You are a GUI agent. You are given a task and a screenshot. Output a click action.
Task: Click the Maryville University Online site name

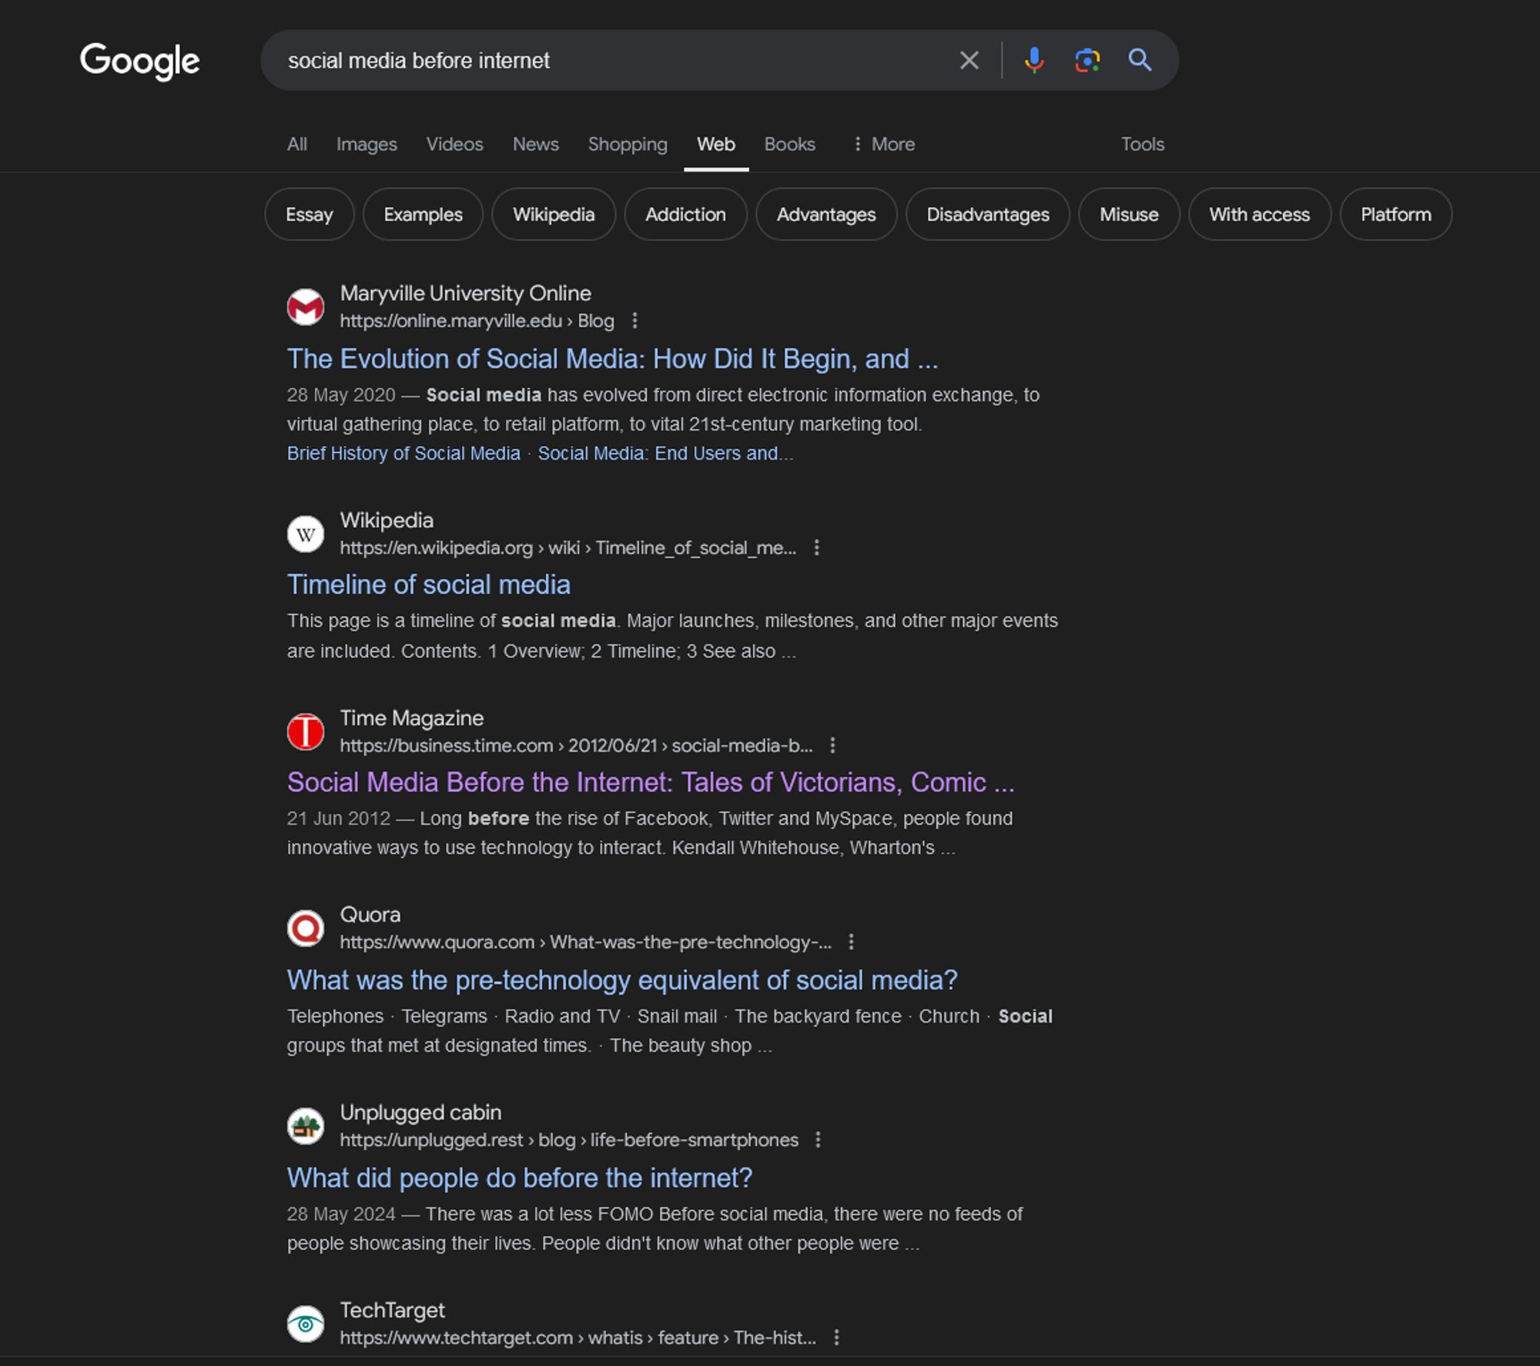[466, 293]
